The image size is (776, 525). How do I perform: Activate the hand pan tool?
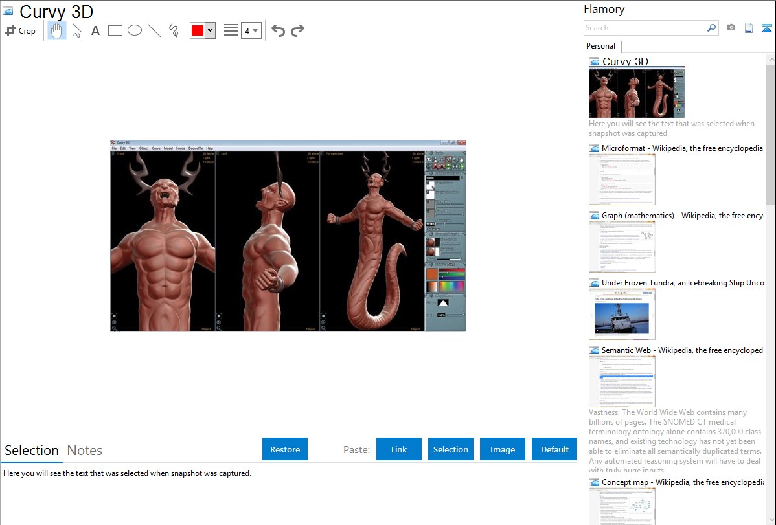click(x=57, y=30)
